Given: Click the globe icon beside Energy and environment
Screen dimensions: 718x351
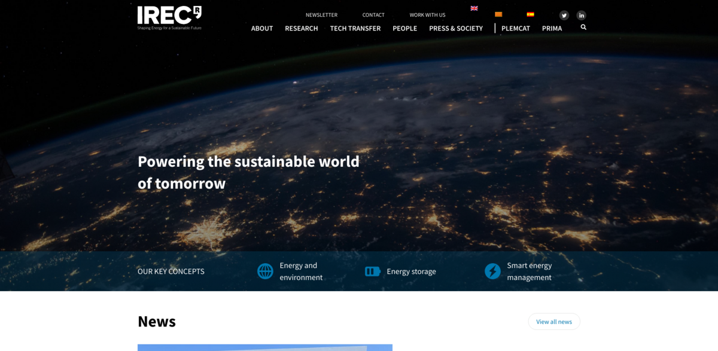Looking at the screenshot, I should [265, 271].
